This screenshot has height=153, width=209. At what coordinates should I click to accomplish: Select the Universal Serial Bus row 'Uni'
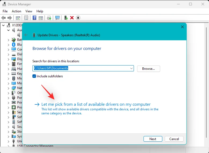coord(20,141)
